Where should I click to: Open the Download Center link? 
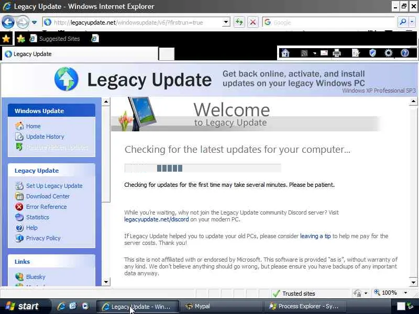48,196
